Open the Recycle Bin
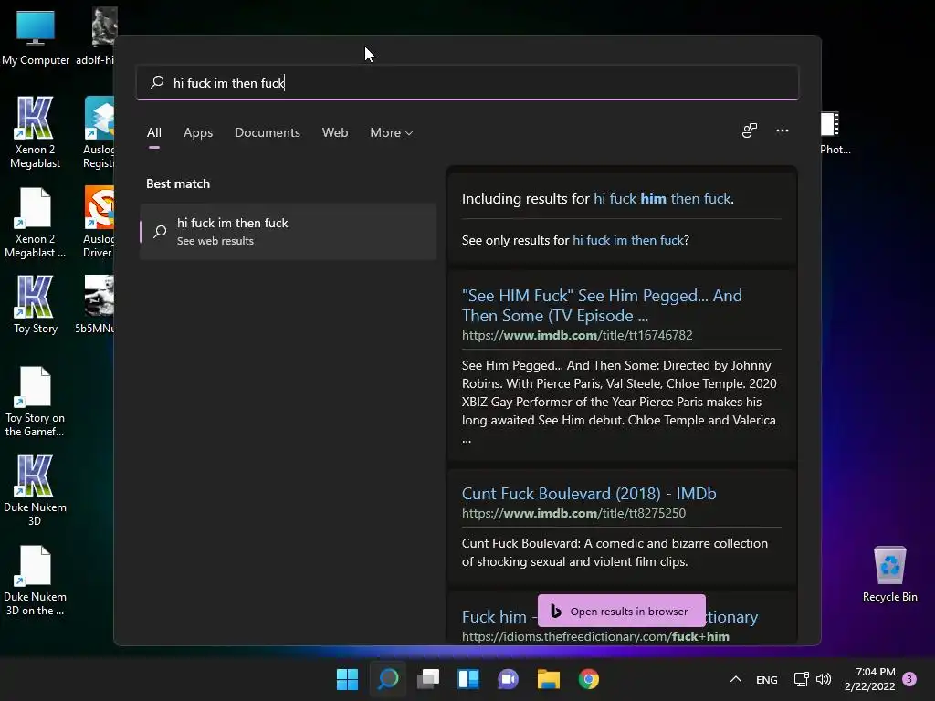 [x=889, y=573]
